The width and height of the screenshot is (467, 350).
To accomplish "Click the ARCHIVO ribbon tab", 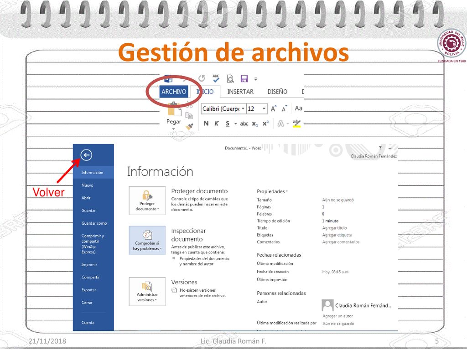I will click(x=174, y=92).
